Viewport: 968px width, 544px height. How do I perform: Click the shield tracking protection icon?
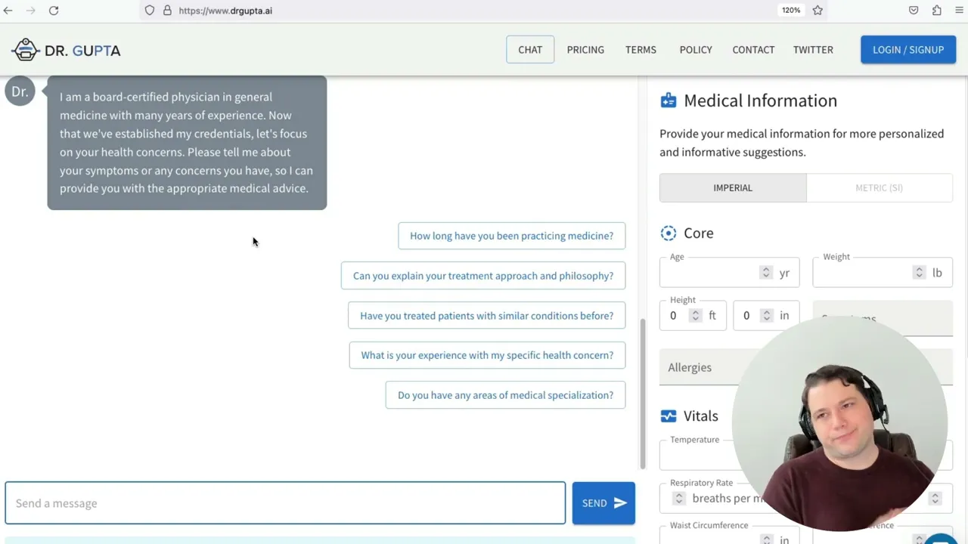coord(150,11)
